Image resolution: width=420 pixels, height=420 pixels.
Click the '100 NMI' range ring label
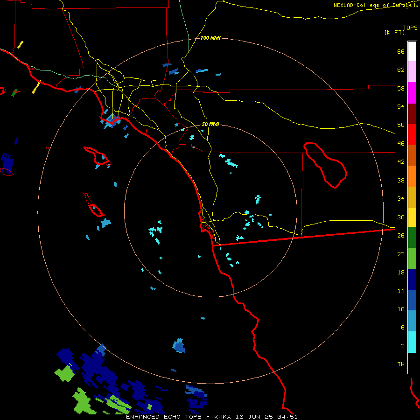tap(210, 38)
